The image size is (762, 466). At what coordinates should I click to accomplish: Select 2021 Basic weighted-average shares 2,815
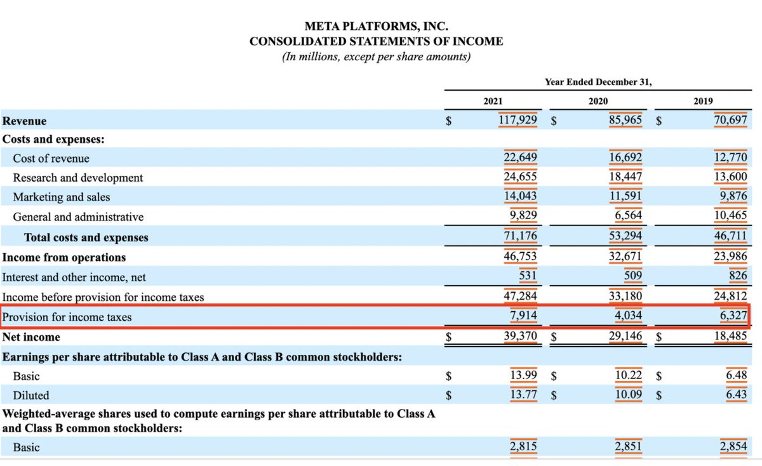[x=523, y=446]
